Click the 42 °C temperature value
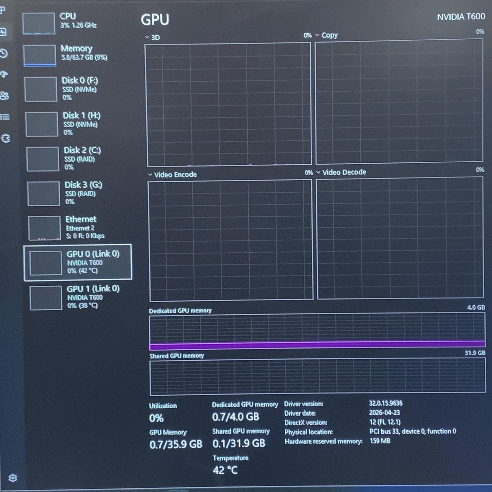Viewport: 492px width, 492px height. pyautogui.click(x=225, y=470)
